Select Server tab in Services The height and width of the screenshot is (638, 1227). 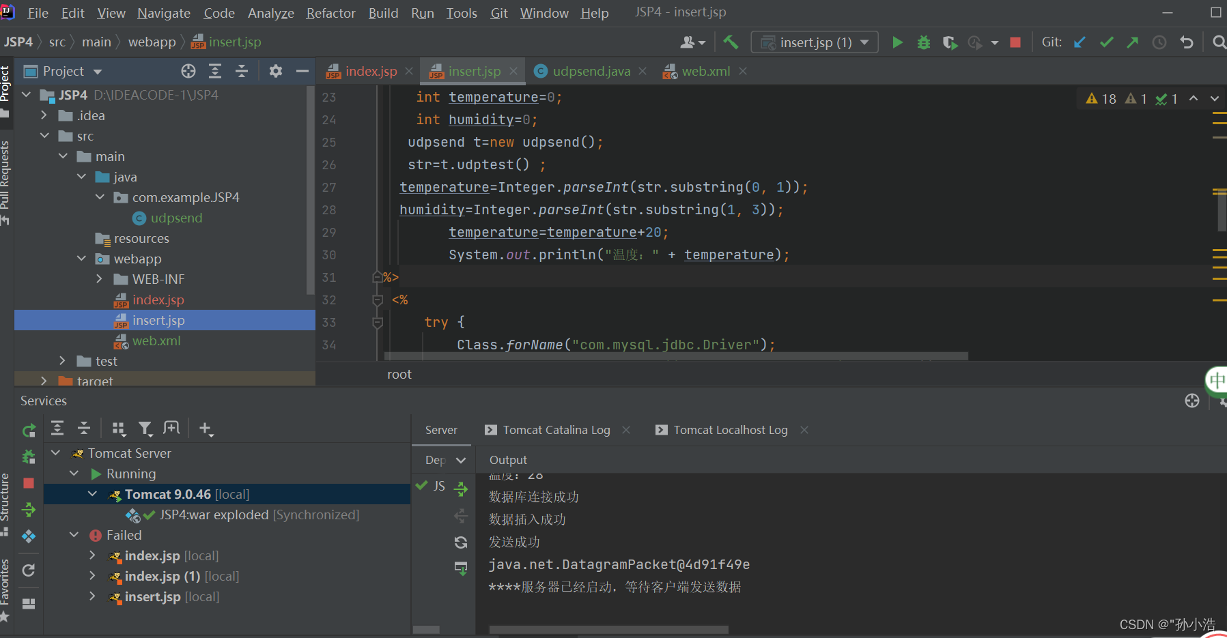tap(441, 430)
